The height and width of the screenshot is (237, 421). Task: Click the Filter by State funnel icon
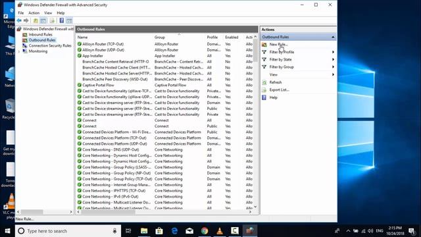[x=264, y=59]
